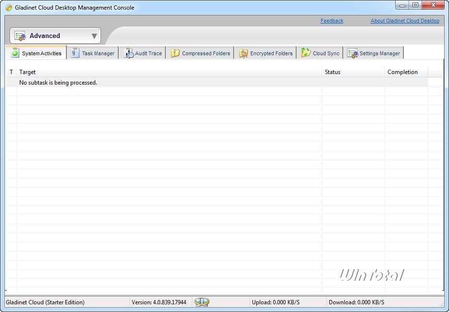Click the T column header
This screenshot has width=449, height=312.
click(12, 72)
